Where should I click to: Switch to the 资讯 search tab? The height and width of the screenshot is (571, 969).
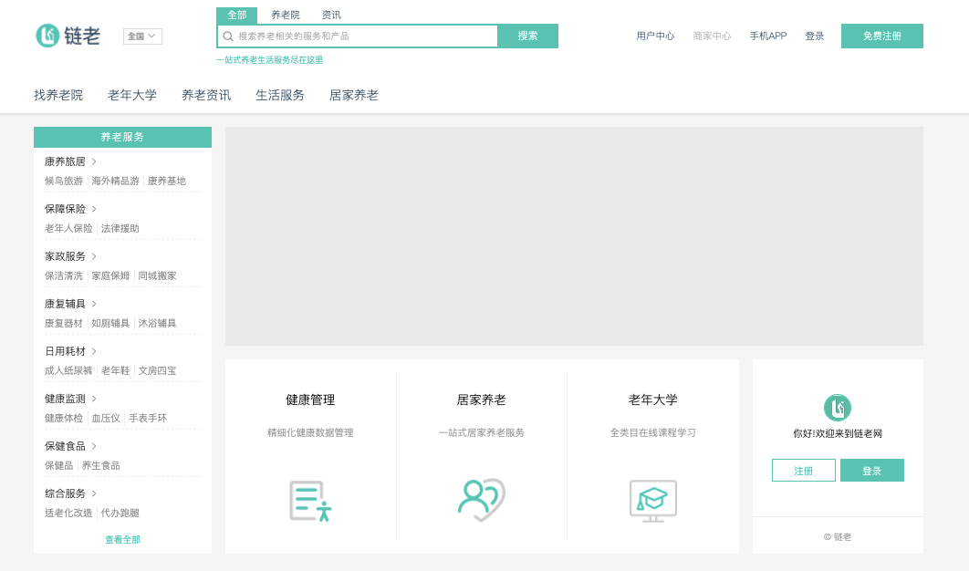[330, 15]
